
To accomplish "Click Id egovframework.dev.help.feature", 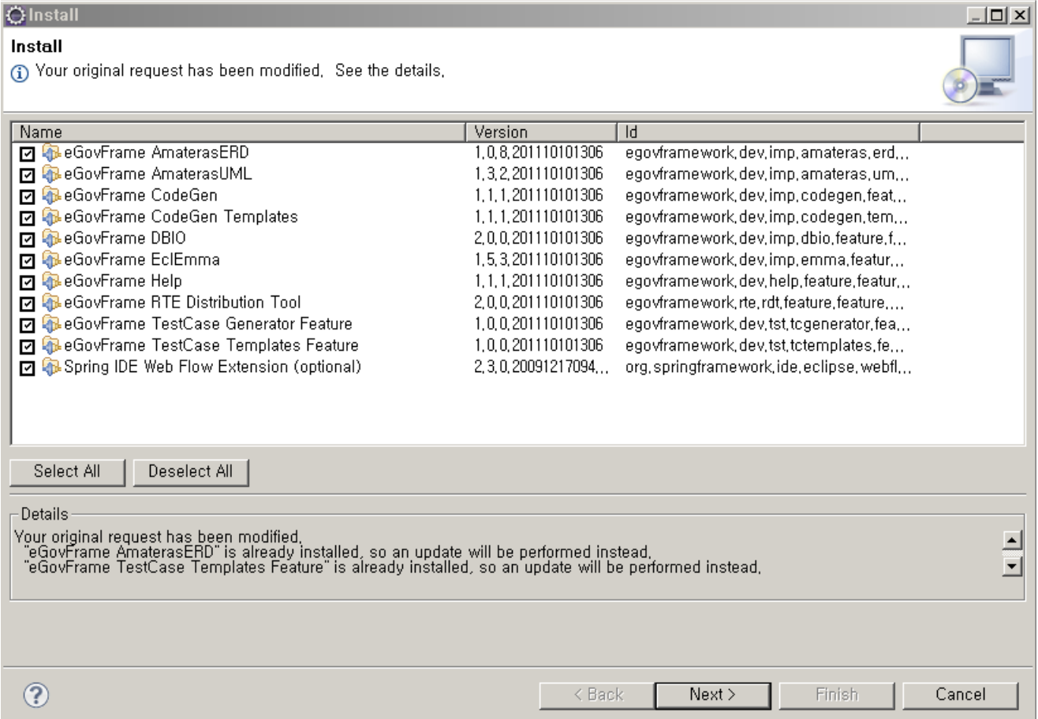I will click(x=767, y=281).
